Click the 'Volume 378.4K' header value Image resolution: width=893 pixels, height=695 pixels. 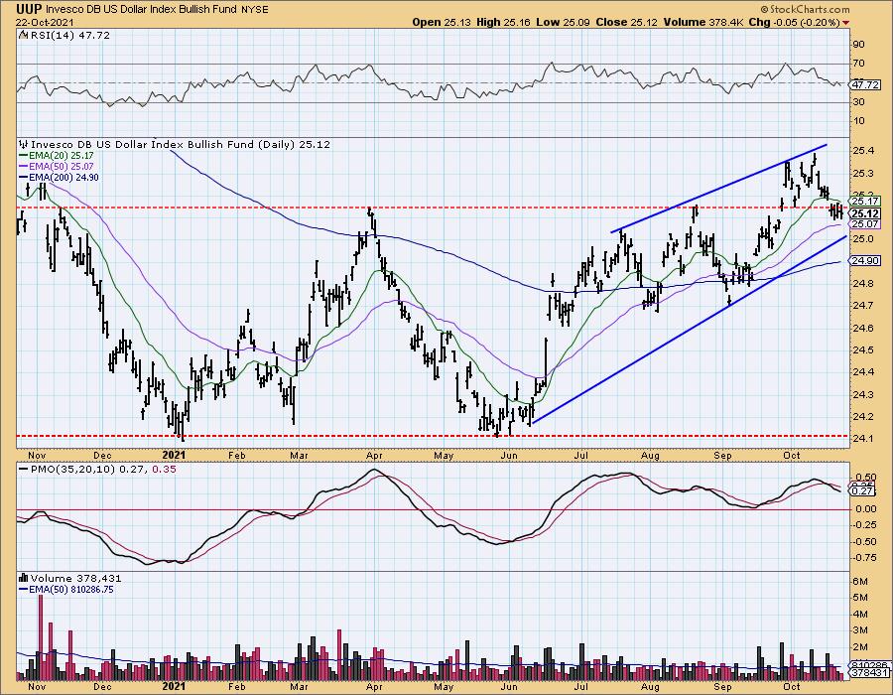(703, 22)
